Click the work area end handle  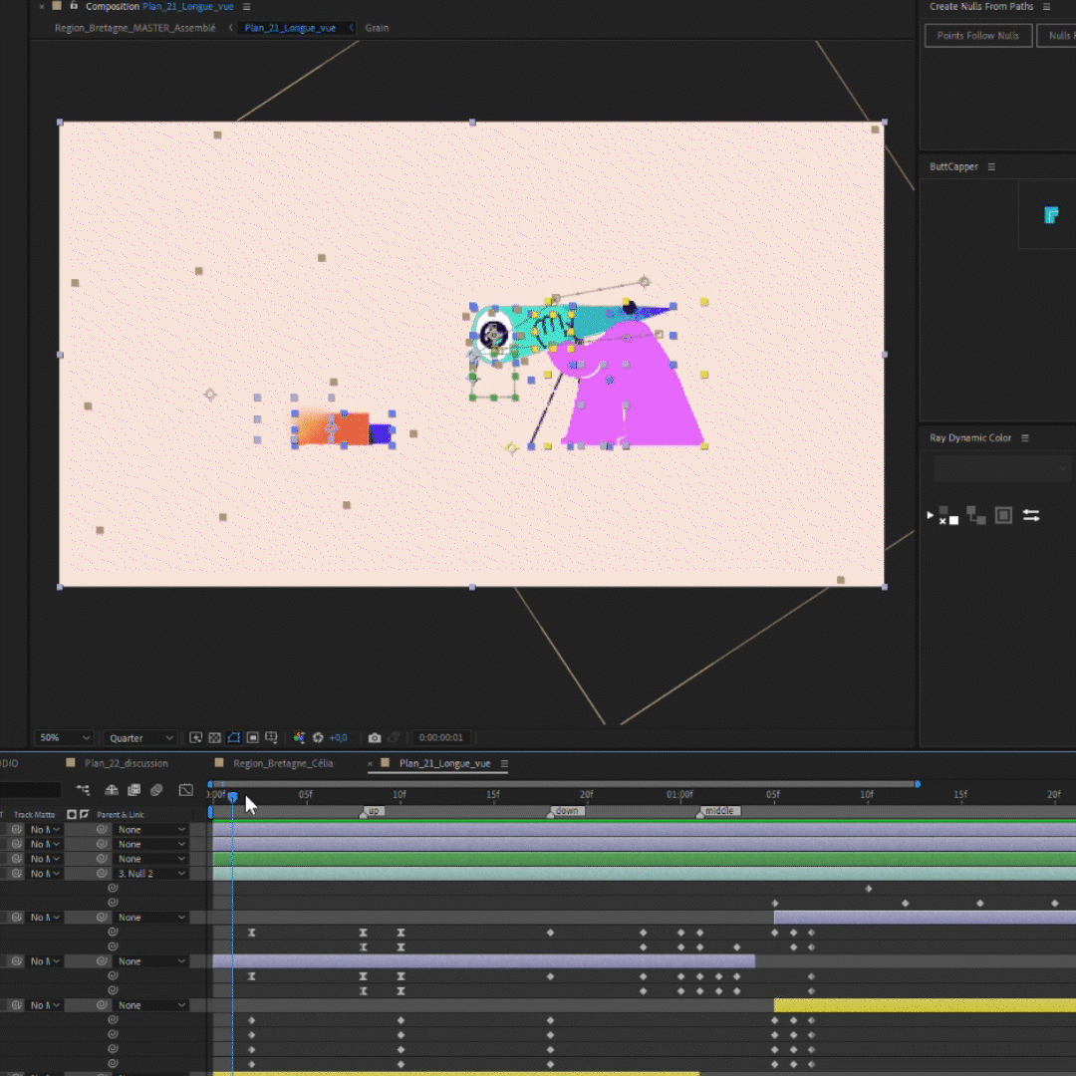coord(918,784)
